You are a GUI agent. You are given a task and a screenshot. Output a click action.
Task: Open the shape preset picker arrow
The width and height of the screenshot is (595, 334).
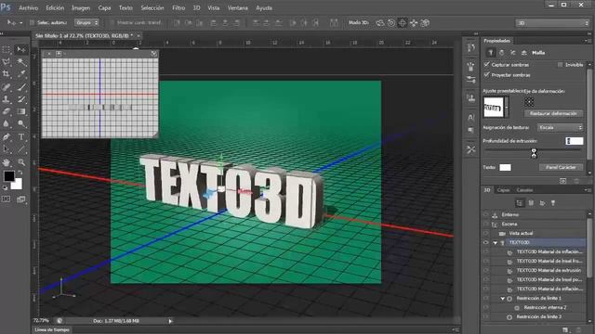coord(507,108)
